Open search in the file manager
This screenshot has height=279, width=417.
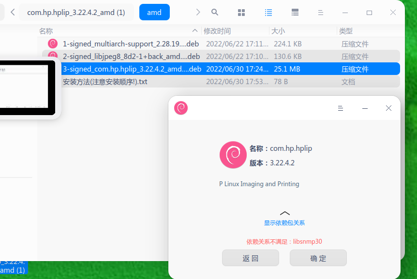click(x=215, y=12)
